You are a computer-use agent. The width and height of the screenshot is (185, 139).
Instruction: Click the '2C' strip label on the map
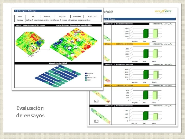[x=76, y=34]
